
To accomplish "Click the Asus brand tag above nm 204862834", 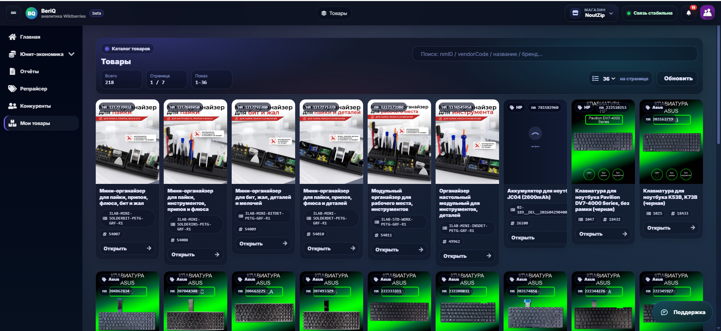I will (110, 280).
